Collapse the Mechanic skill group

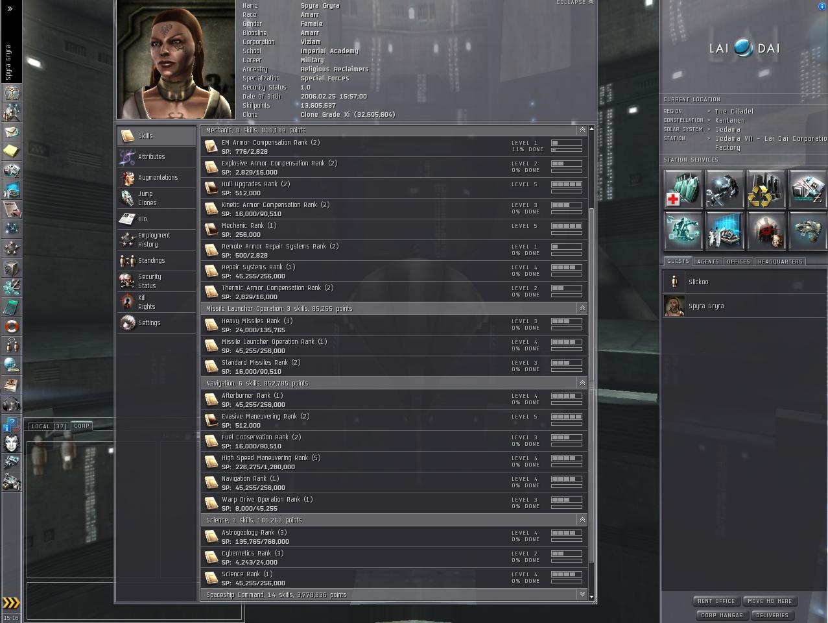click(582, 130)
